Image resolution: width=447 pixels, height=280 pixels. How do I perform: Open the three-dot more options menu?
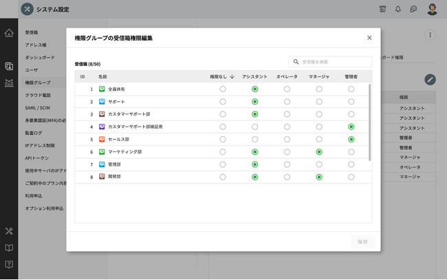pos(430,35)
